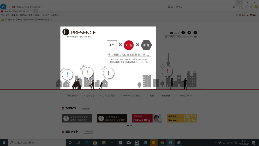Click the smiley feedback icon
The width and height of the screenshot is (259, 146).
[x=256, y=7]
